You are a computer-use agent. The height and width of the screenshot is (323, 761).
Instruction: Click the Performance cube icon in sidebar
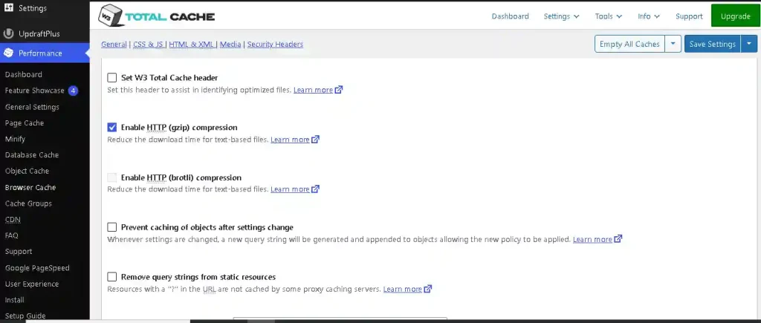point(8,53)
